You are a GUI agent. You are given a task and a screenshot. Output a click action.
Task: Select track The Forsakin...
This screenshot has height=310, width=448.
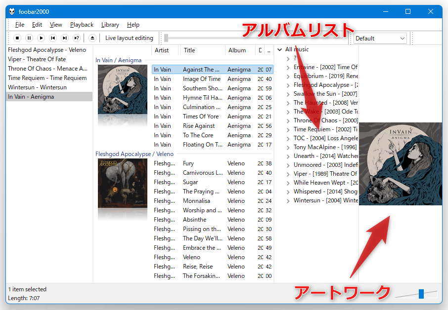[213, 276]
